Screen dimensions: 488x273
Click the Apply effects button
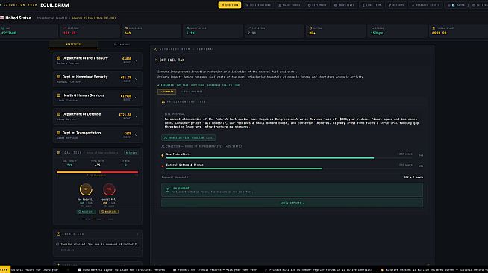[x=292, y=203]
